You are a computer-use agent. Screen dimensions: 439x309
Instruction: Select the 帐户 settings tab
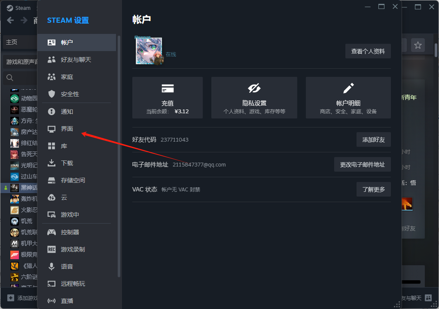tap(76, 42)
